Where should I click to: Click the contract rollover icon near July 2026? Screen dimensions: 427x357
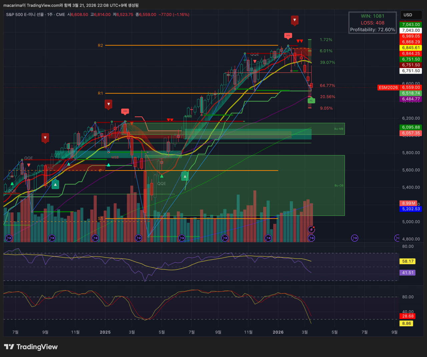[355, 238]
